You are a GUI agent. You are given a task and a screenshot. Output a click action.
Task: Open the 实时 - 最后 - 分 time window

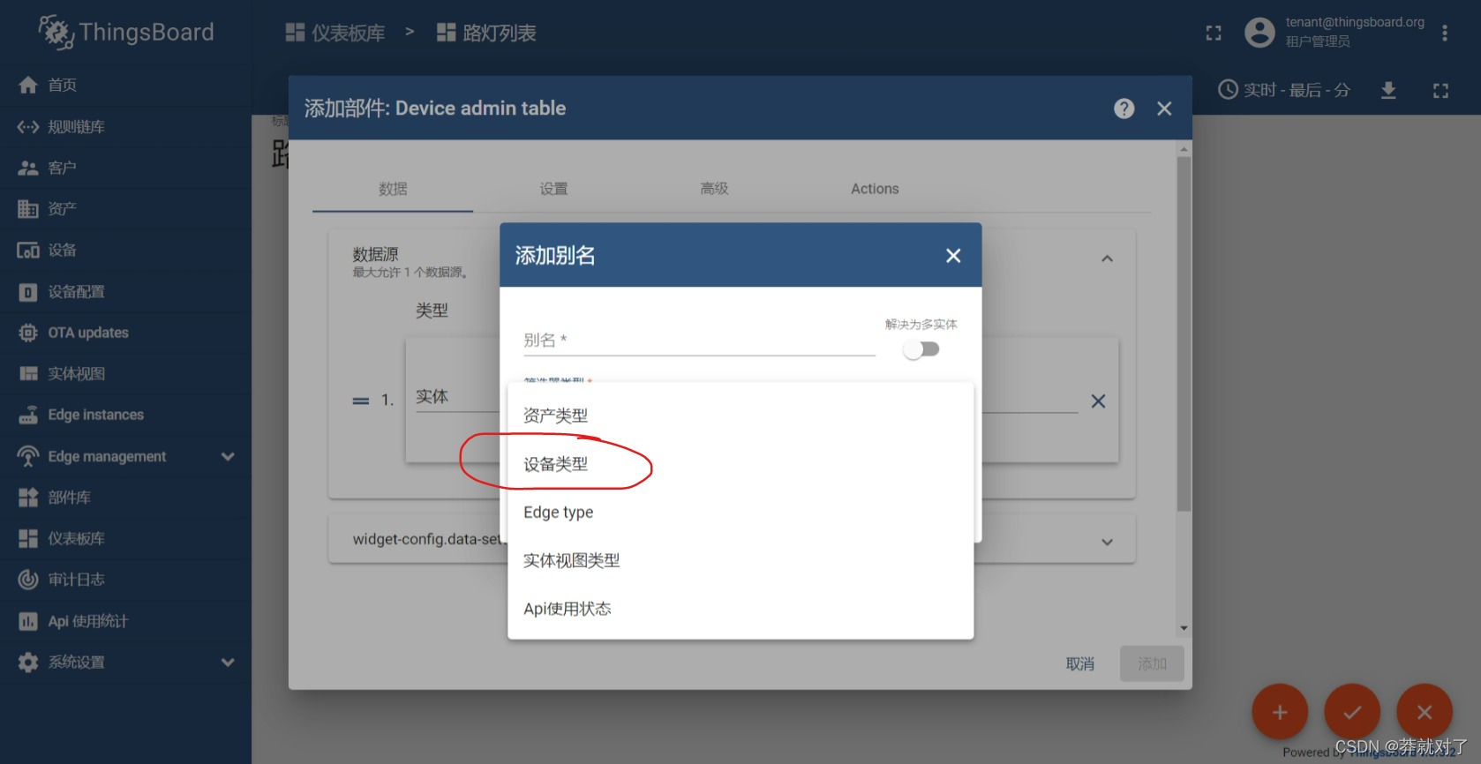coord(1284,90)
